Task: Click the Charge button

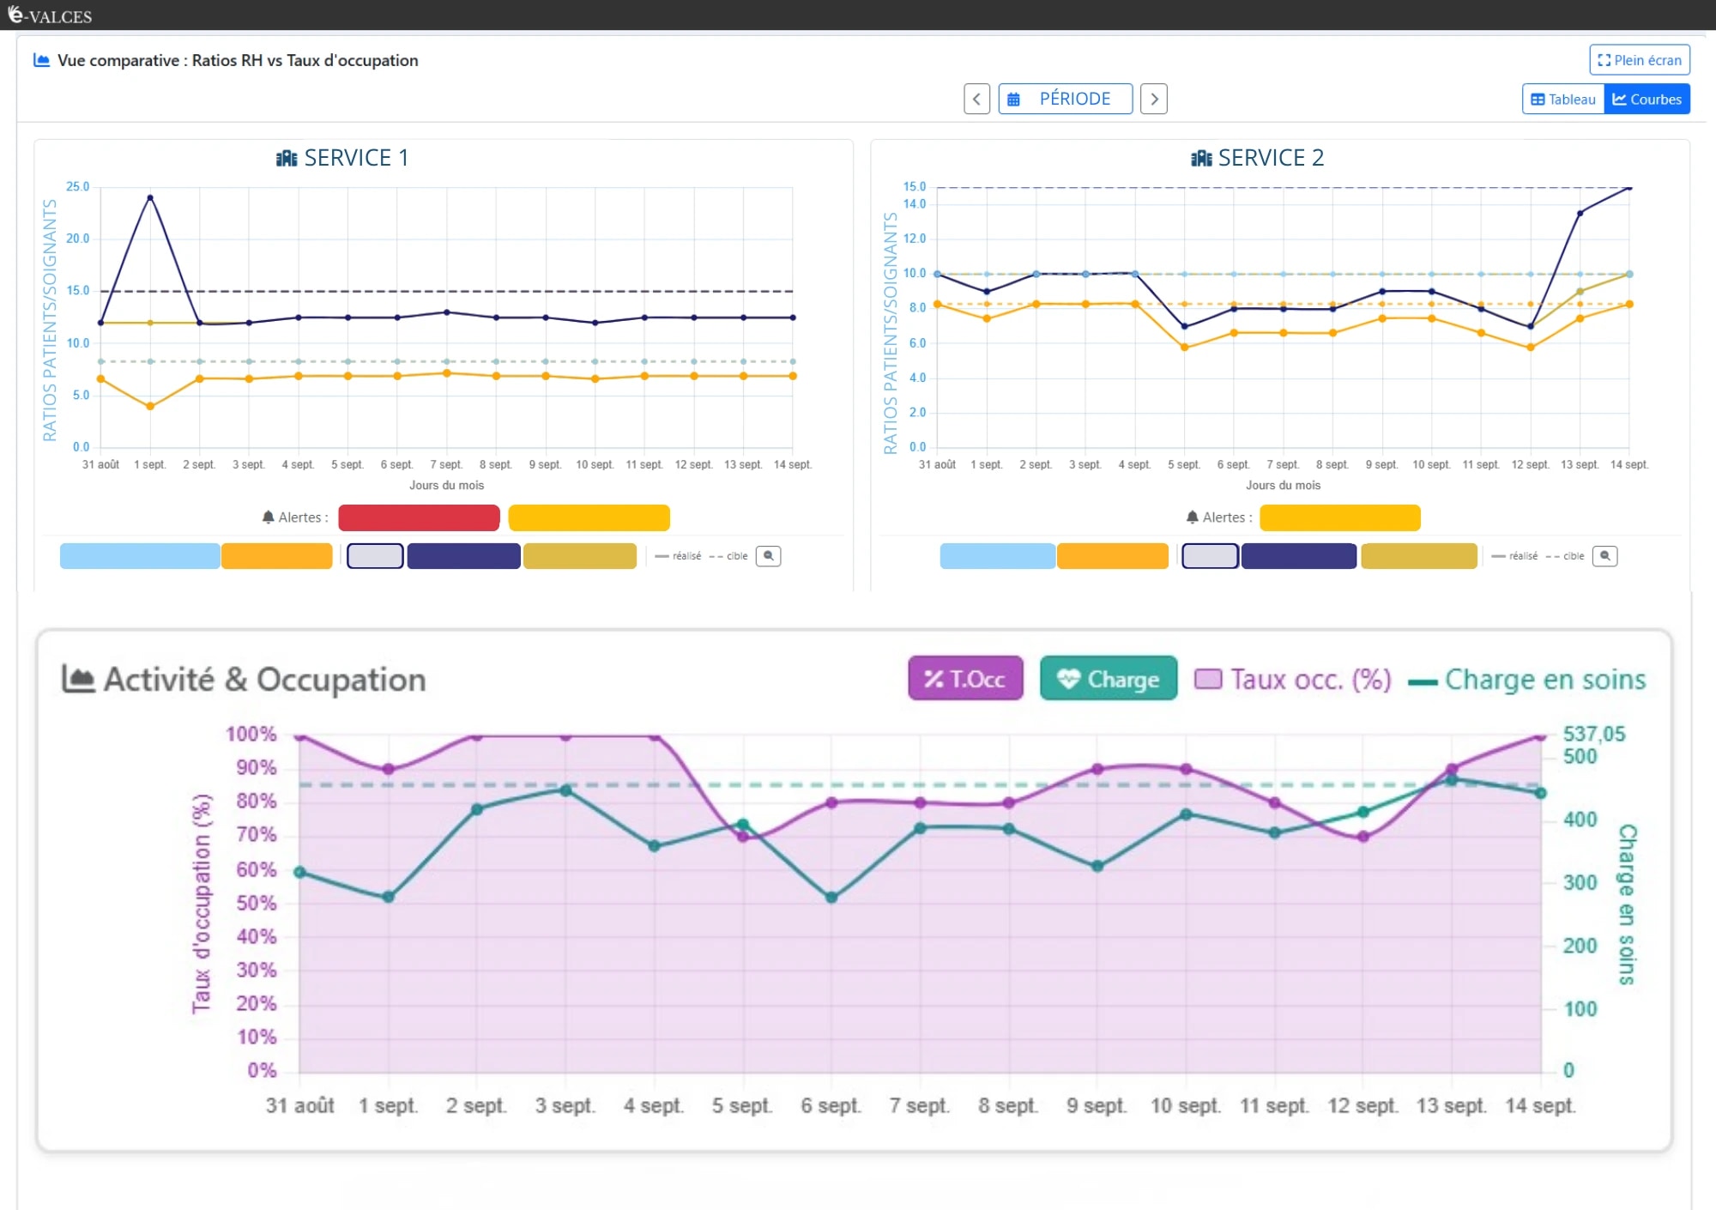Action: [1108, 679]
